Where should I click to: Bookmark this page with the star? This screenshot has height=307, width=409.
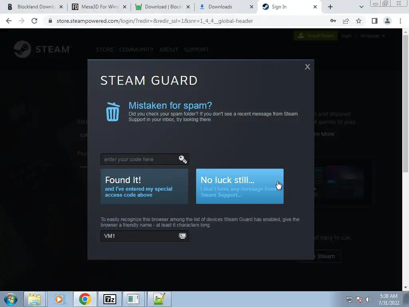click(359, 21)
